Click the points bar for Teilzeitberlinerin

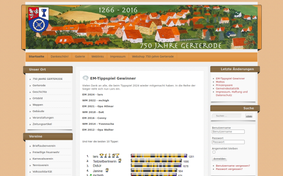[x=156, y=161]
